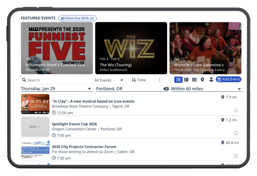Open Spotlight Dance Cup 2026 thumbnail
The height and width of the screenshot is (176, 257).
pyautogui.click(x=35, y=127)
